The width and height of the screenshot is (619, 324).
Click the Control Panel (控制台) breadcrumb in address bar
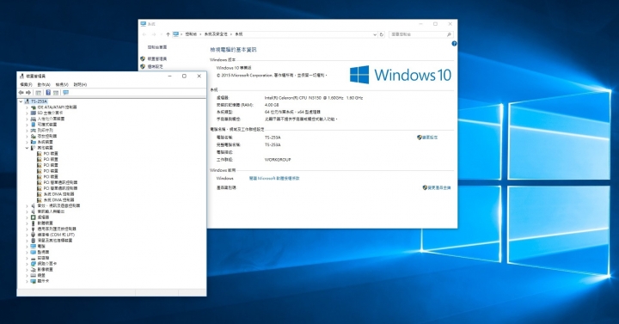click(x=191, y=34)
